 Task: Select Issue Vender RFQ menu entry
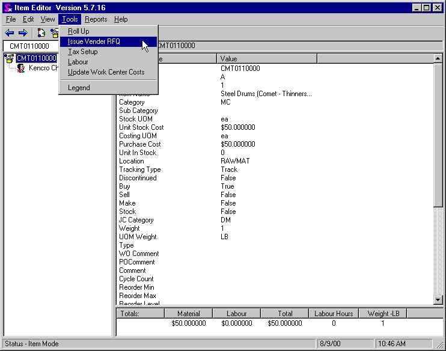94,41
